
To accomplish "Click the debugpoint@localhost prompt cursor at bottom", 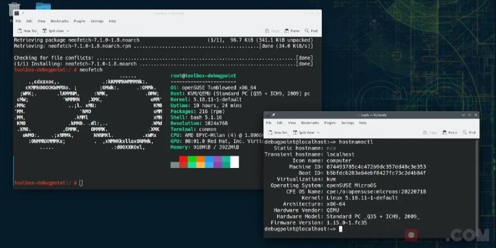I will coord(340,229).
